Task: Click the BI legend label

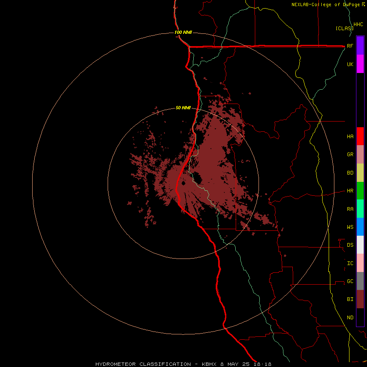Action: tap(350, 299)
